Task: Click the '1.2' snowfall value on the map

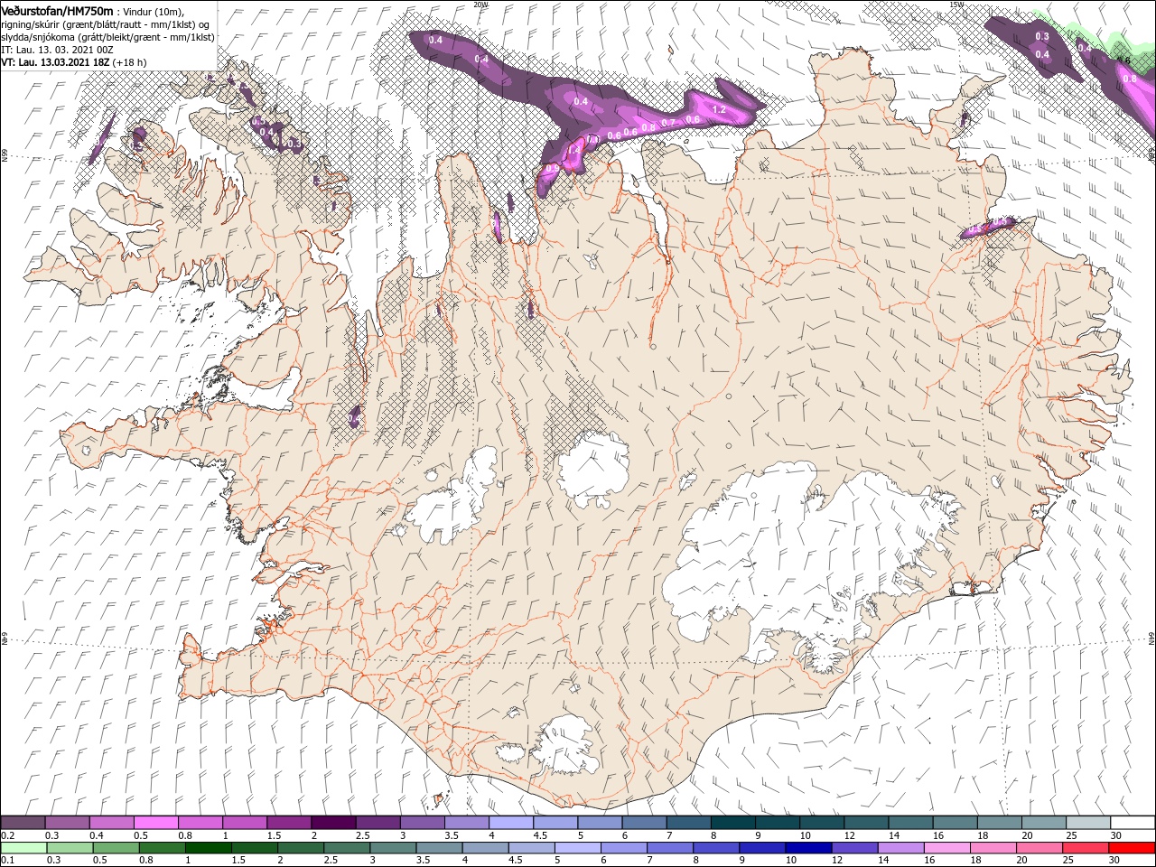Action: (x=719, y=109)
